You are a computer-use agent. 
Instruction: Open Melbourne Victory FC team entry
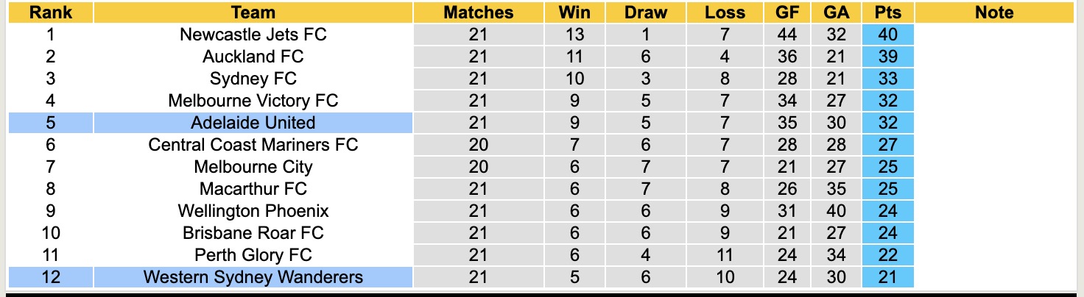tap(253, 101)
